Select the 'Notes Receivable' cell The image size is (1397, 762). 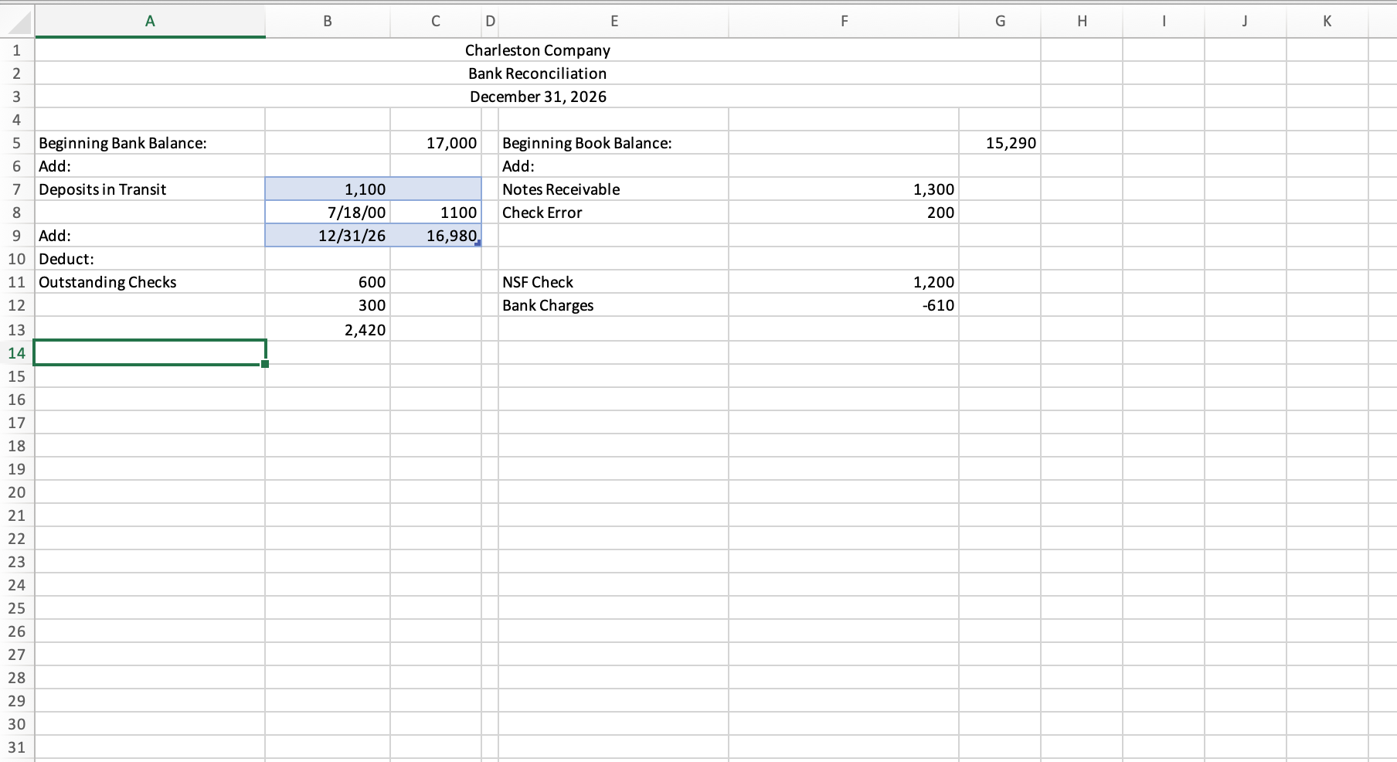pyautogui.click(x=614, y=189)
